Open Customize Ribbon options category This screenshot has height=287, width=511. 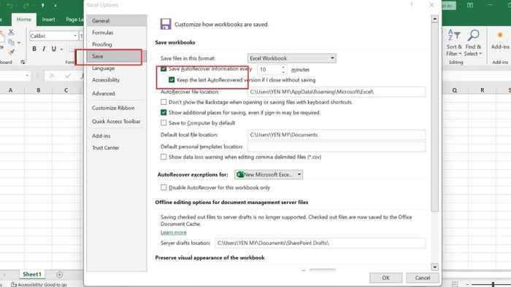pyautogui.click(x=116, y=108)
